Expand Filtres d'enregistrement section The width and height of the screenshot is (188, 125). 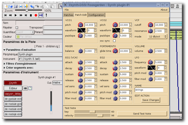(20, 64)
